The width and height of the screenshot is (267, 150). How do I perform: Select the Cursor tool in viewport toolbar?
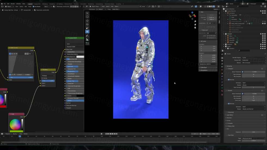pos(87,17)
